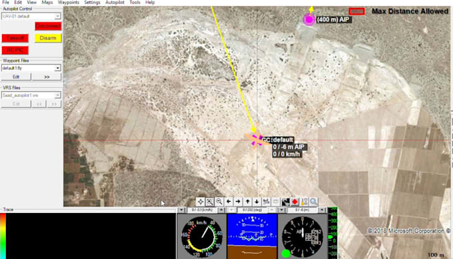Click the artificial horizon attitude indicator
The width and height of the screenshot is (453, 259).
tap(252, 236)
